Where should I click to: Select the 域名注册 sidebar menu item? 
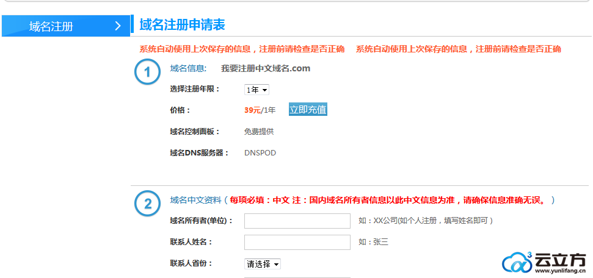point(52,26)
